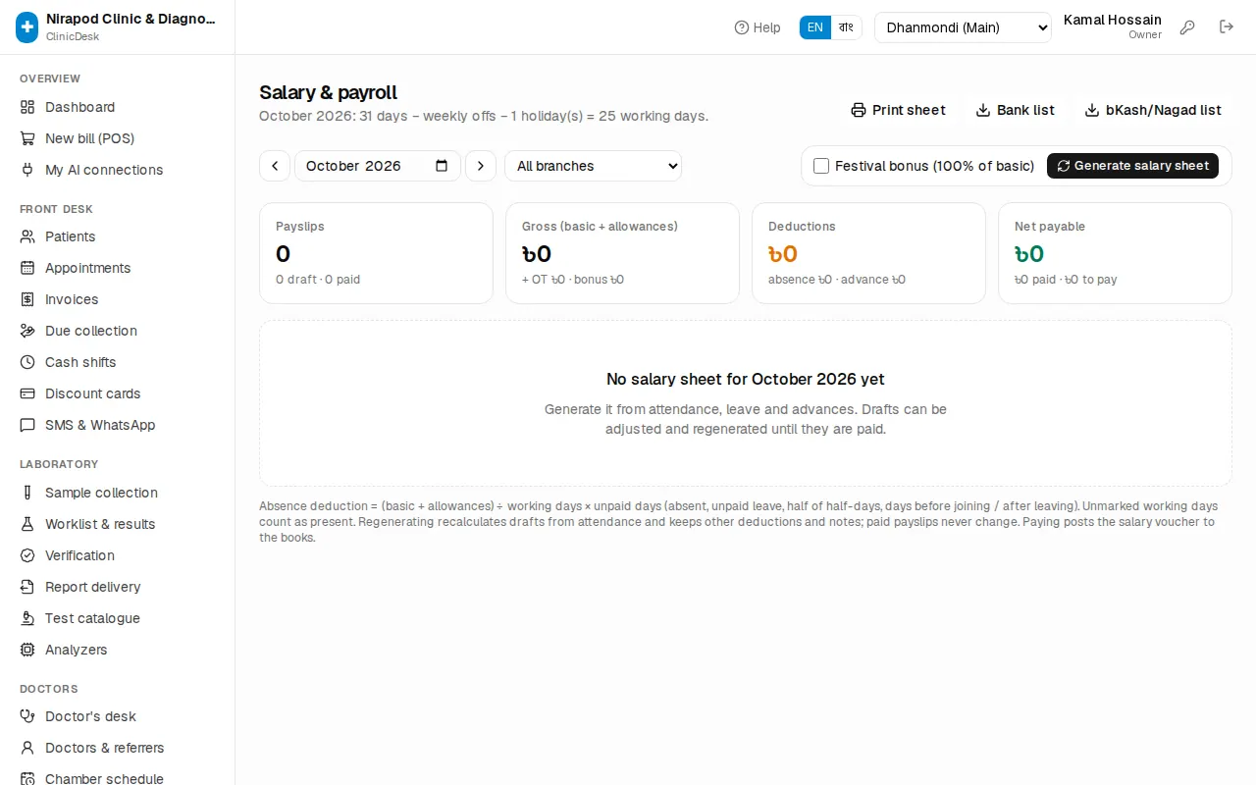This screenshot has height=785, width=1256.
Task: Open SMS & WhatsApp page
Action: pyautogui.click(x=118, y=425)
